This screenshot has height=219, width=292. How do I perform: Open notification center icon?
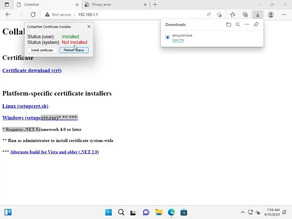click(284, 212)
